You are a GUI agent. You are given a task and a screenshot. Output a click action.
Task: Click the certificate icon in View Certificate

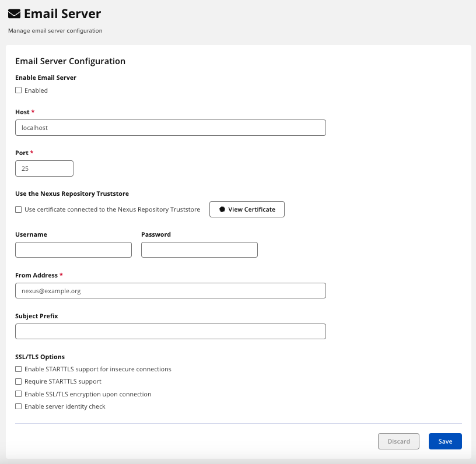click(x=222, y=209)
